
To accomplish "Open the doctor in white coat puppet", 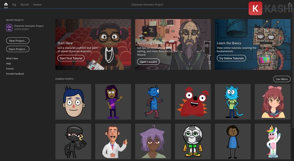I will (113, 141).
